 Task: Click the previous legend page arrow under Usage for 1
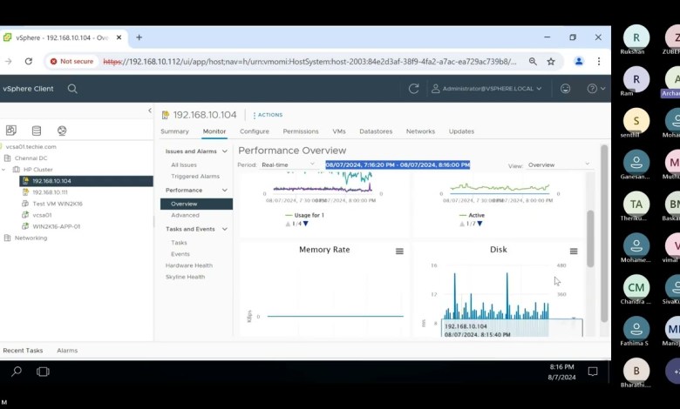(x=288, y=224)
